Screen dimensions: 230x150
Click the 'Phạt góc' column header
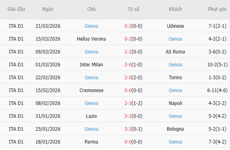pyautogui.click(x=217, y=9)
